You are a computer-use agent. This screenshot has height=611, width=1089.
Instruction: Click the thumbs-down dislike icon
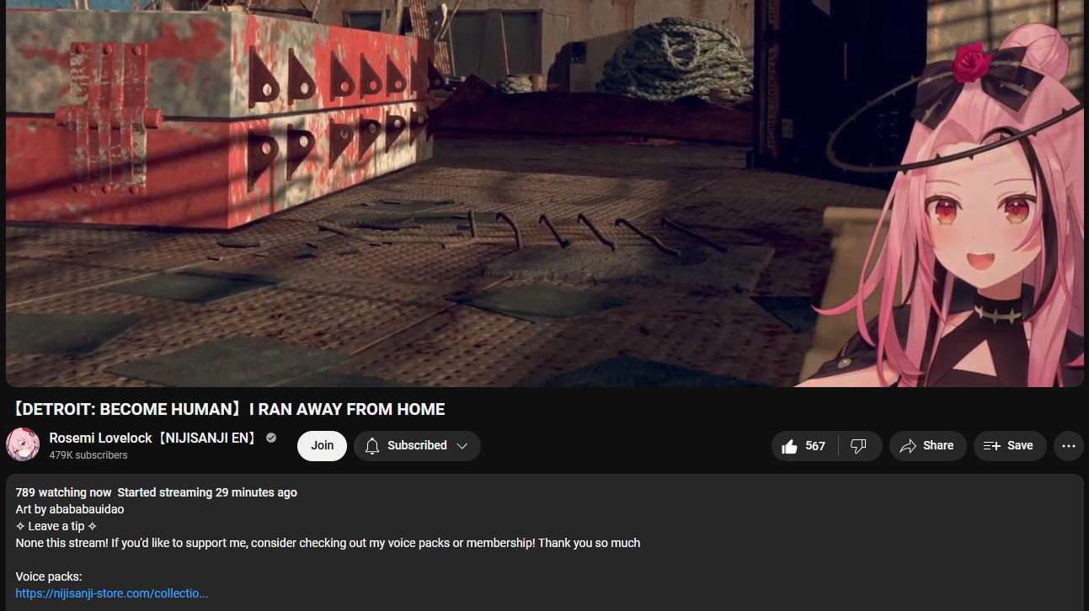[858, 446]
